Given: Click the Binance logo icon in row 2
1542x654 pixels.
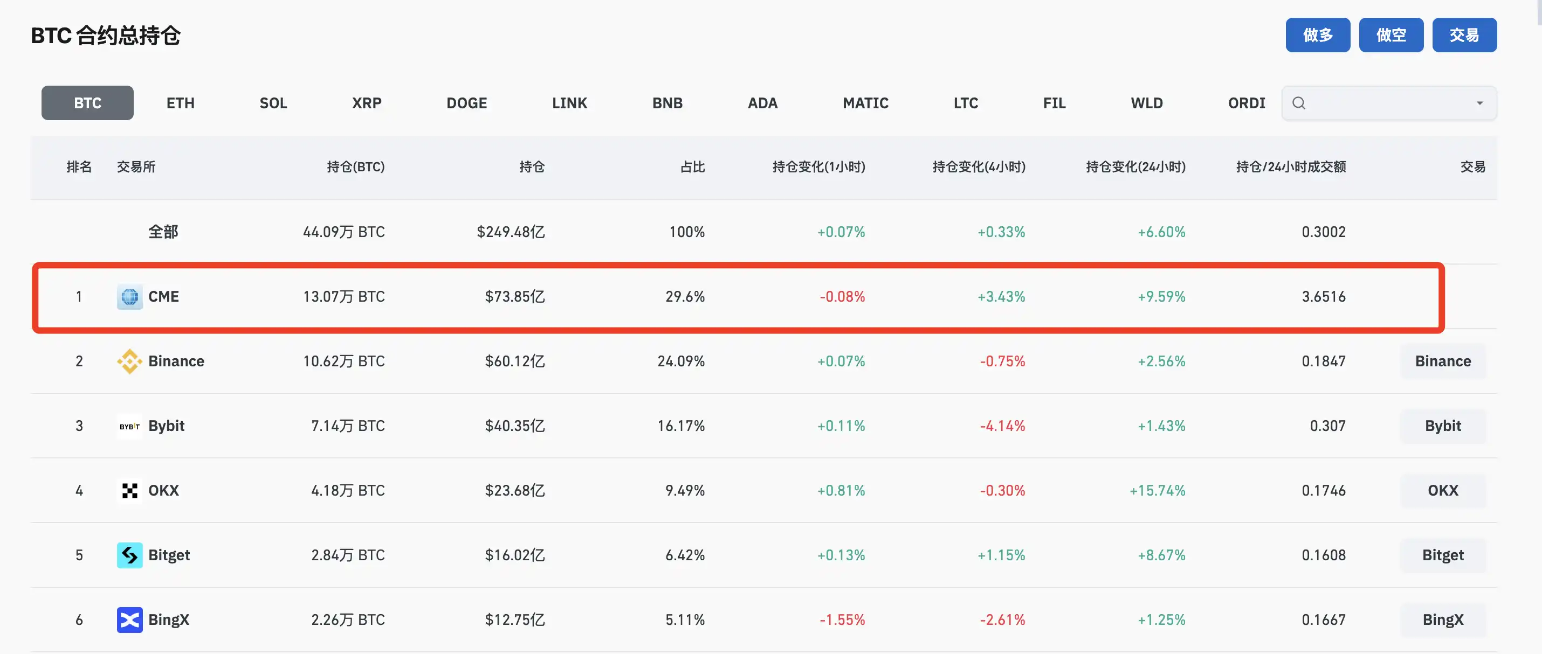Looking at the screenshot, I should (x=129, y=361).
